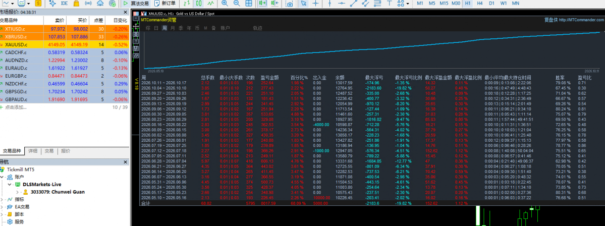Select XTIUSD.c in Market Watch
This screenshot has height=226, width=605.
coord(64,29)
